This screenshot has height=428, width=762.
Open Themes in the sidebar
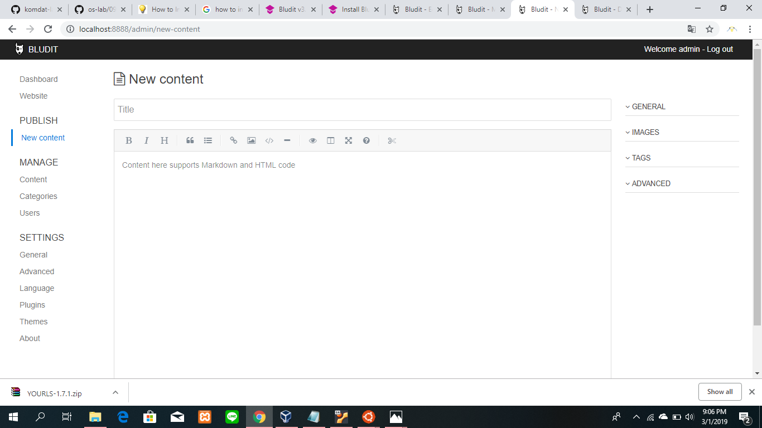pos(33,322)
